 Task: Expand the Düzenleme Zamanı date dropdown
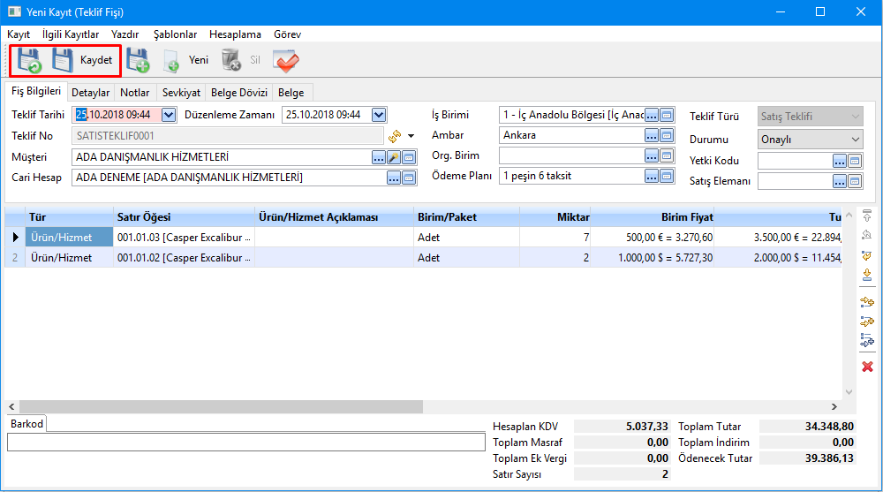click(379, 115)
